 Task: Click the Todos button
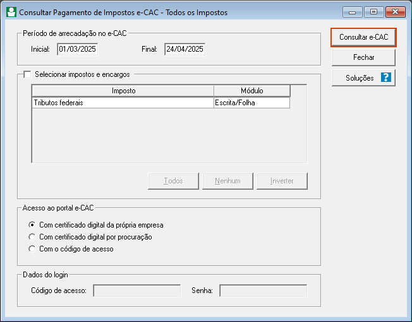click(x=173, y=181)
